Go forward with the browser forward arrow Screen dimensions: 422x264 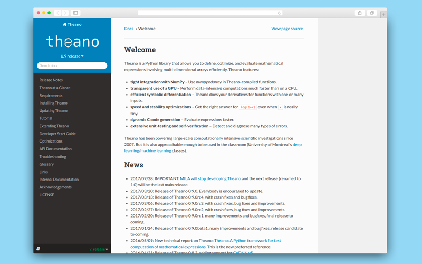(65, 13)
